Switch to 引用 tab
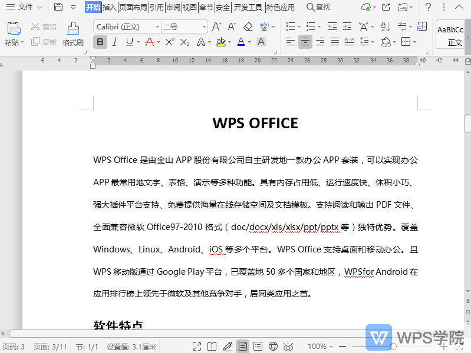The width and height of the screenshot is (471, 353). click(x=156, y=7)
